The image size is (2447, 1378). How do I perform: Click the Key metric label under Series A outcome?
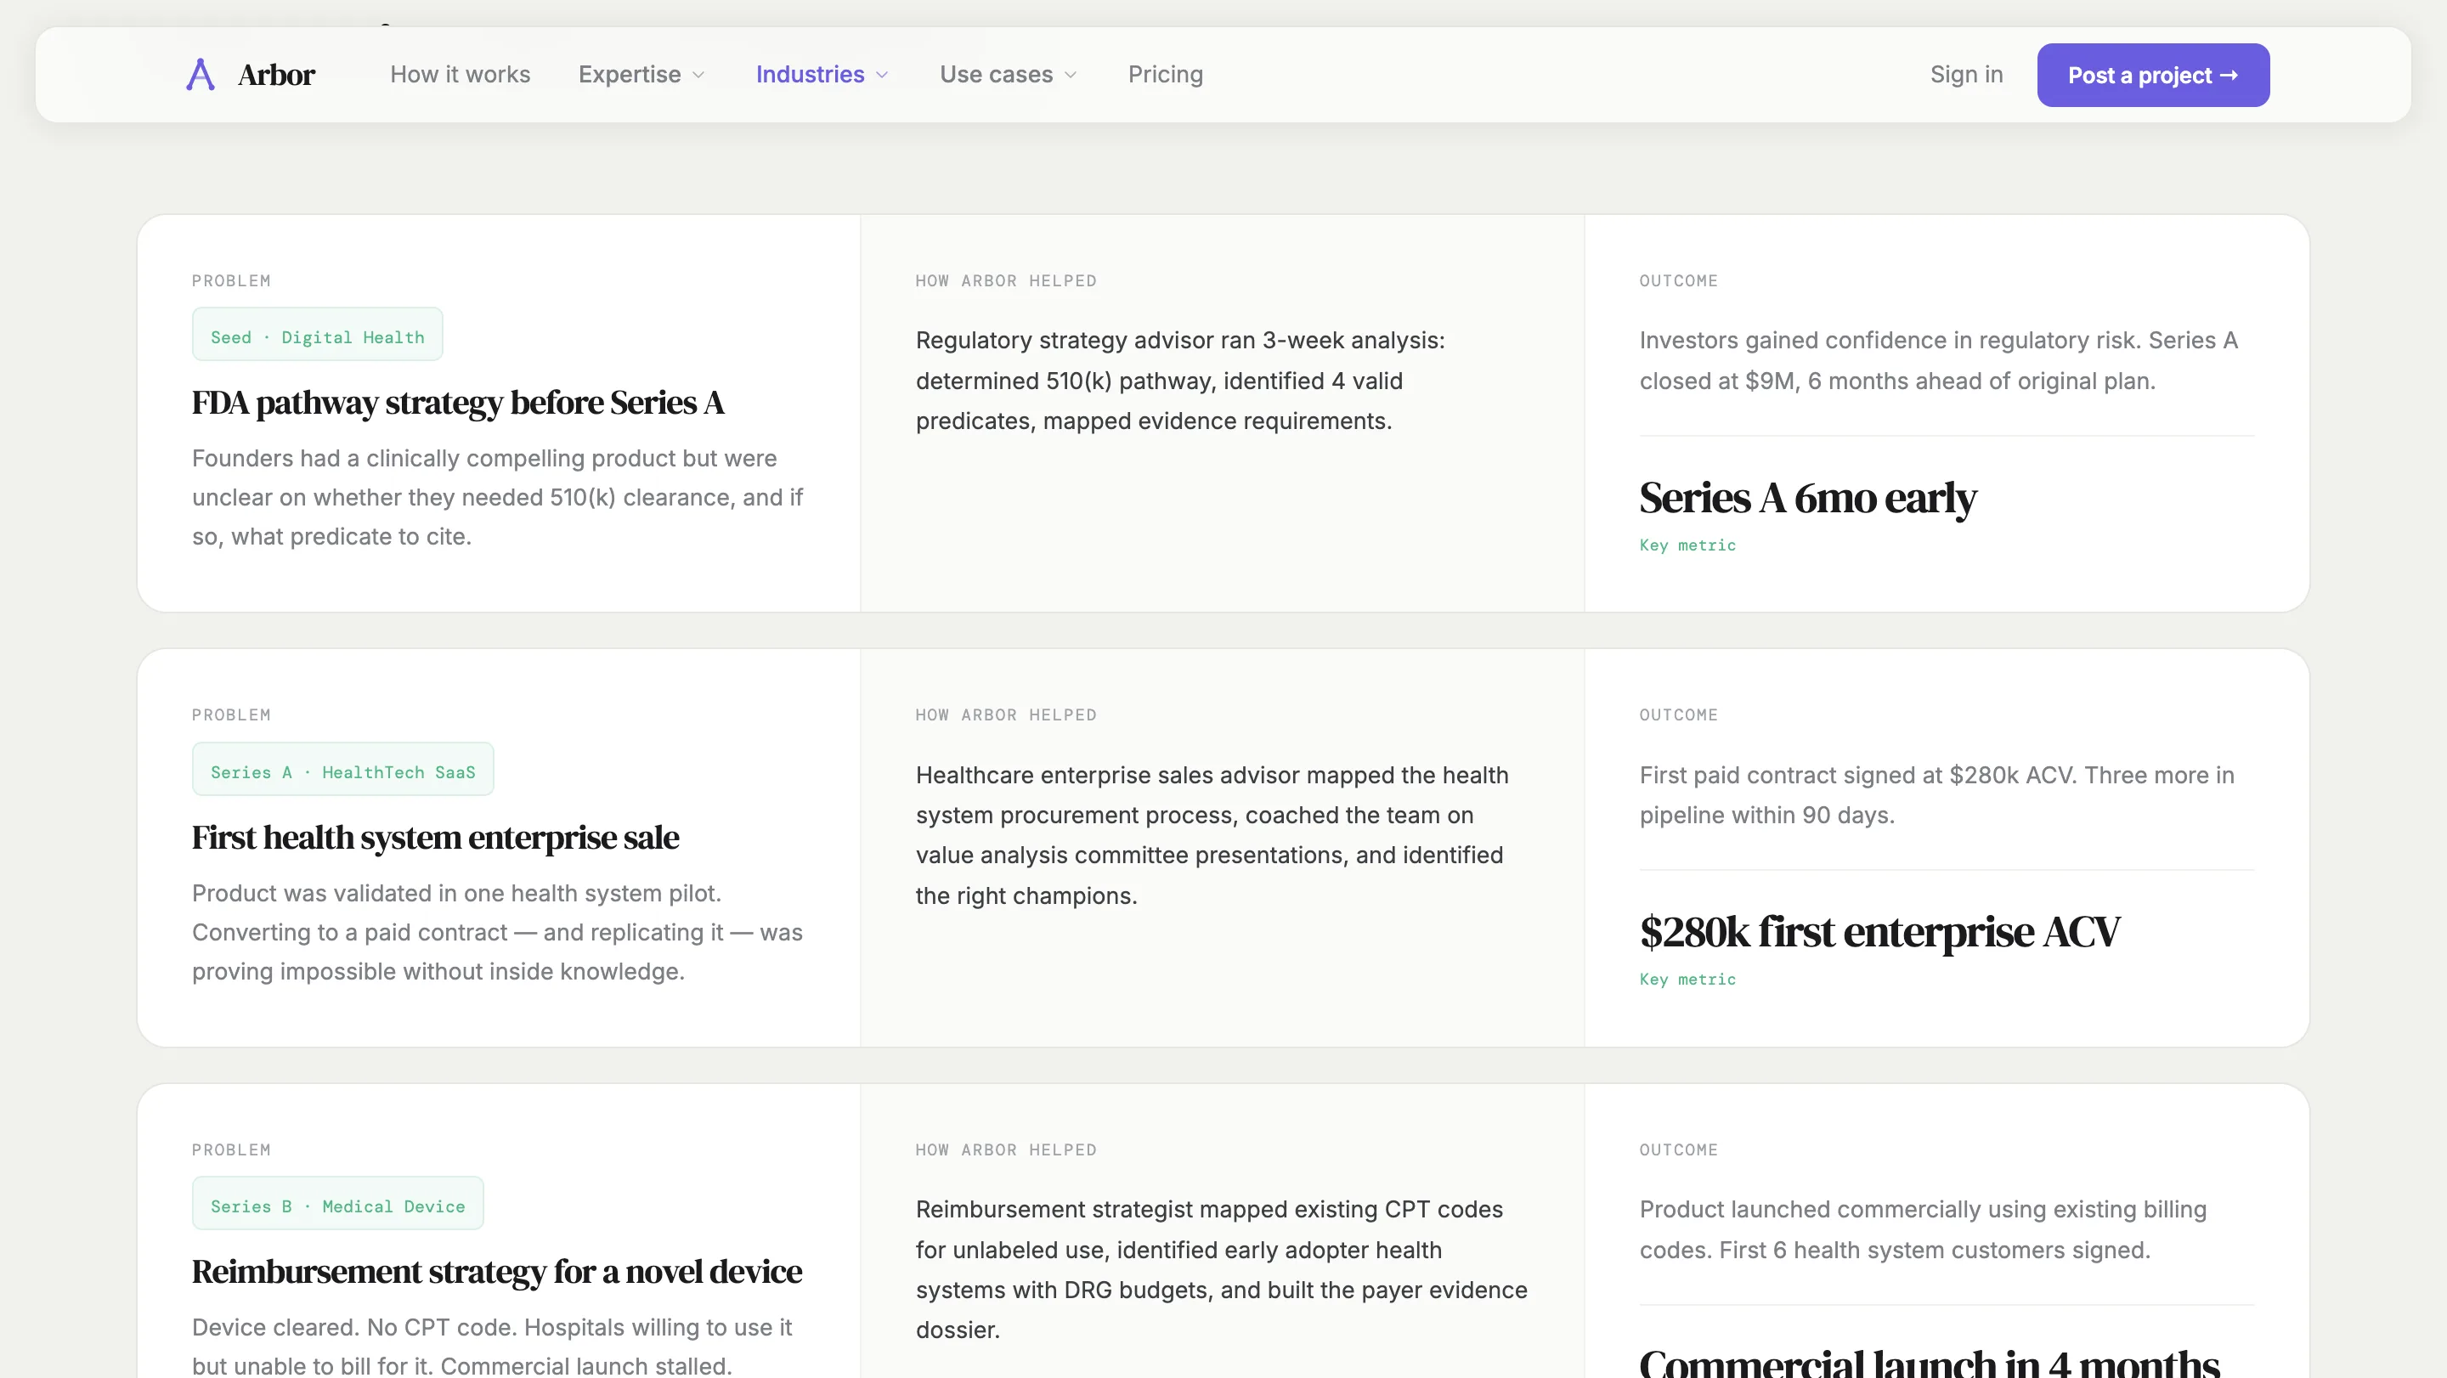1687,545
